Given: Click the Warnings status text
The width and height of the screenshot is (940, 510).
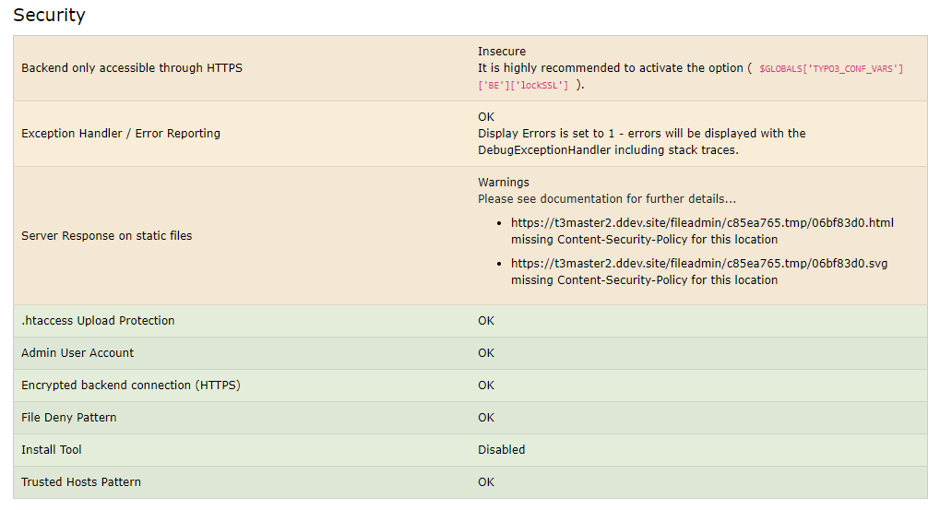Looking at the screenshot, I should pos(504,183).
